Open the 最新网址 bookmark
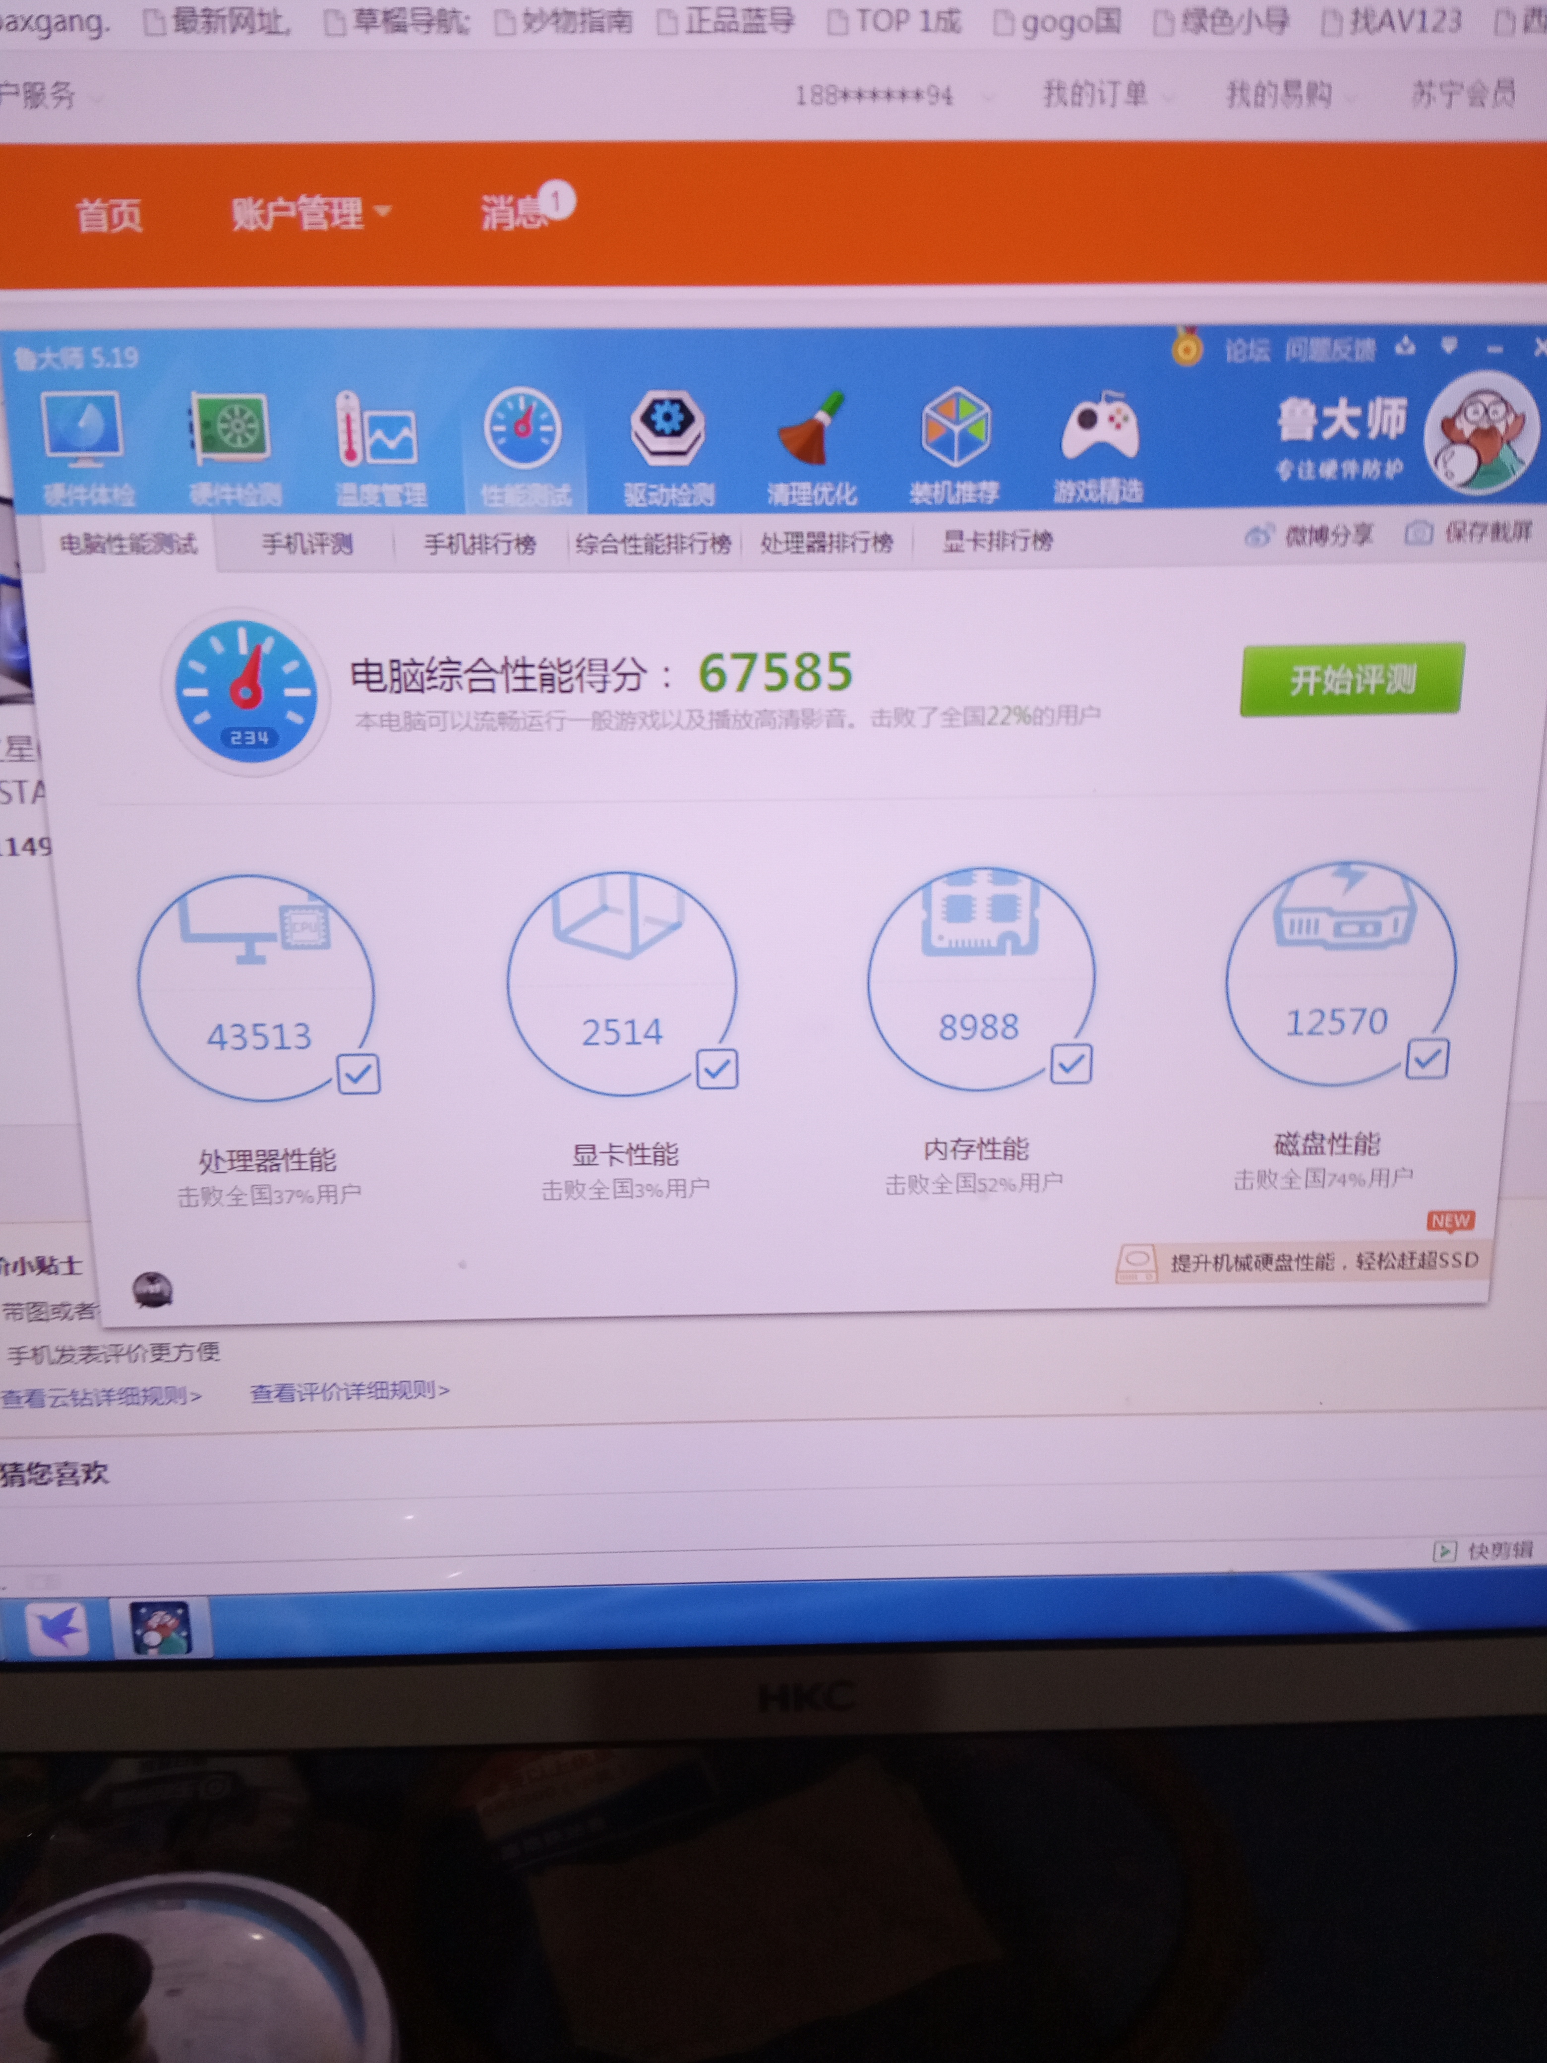The image size is (1547, 2063). click(218, 20)
